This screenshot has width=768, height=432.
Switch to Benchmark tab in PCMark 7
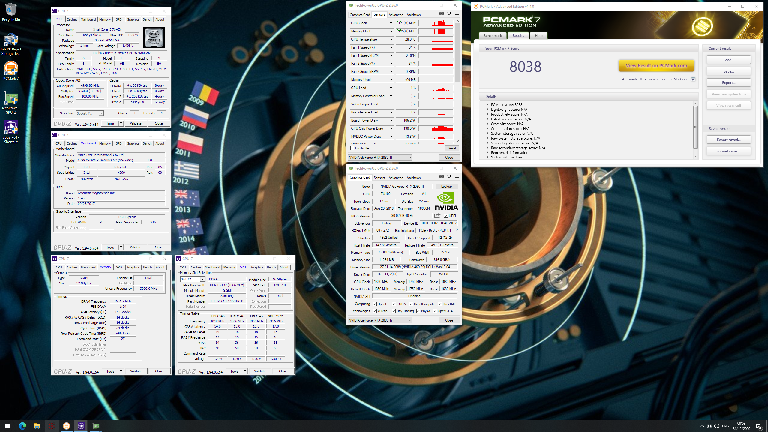[492, 36]
